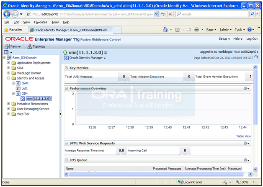This screenshot has height=187, width=263.
Task: Collapse the Key Metrics section
Action: [x=67, y=68]
